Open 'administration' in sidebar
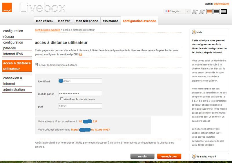The image size is (232, 163). click(x=17, y=89)
